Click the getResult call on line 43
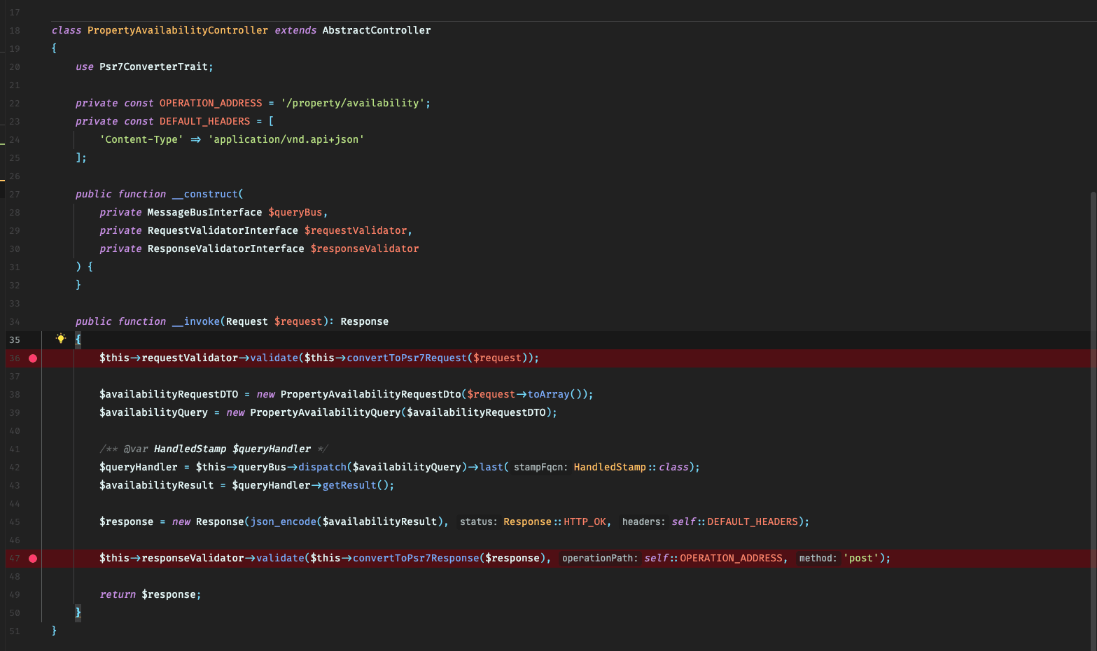 349,484
